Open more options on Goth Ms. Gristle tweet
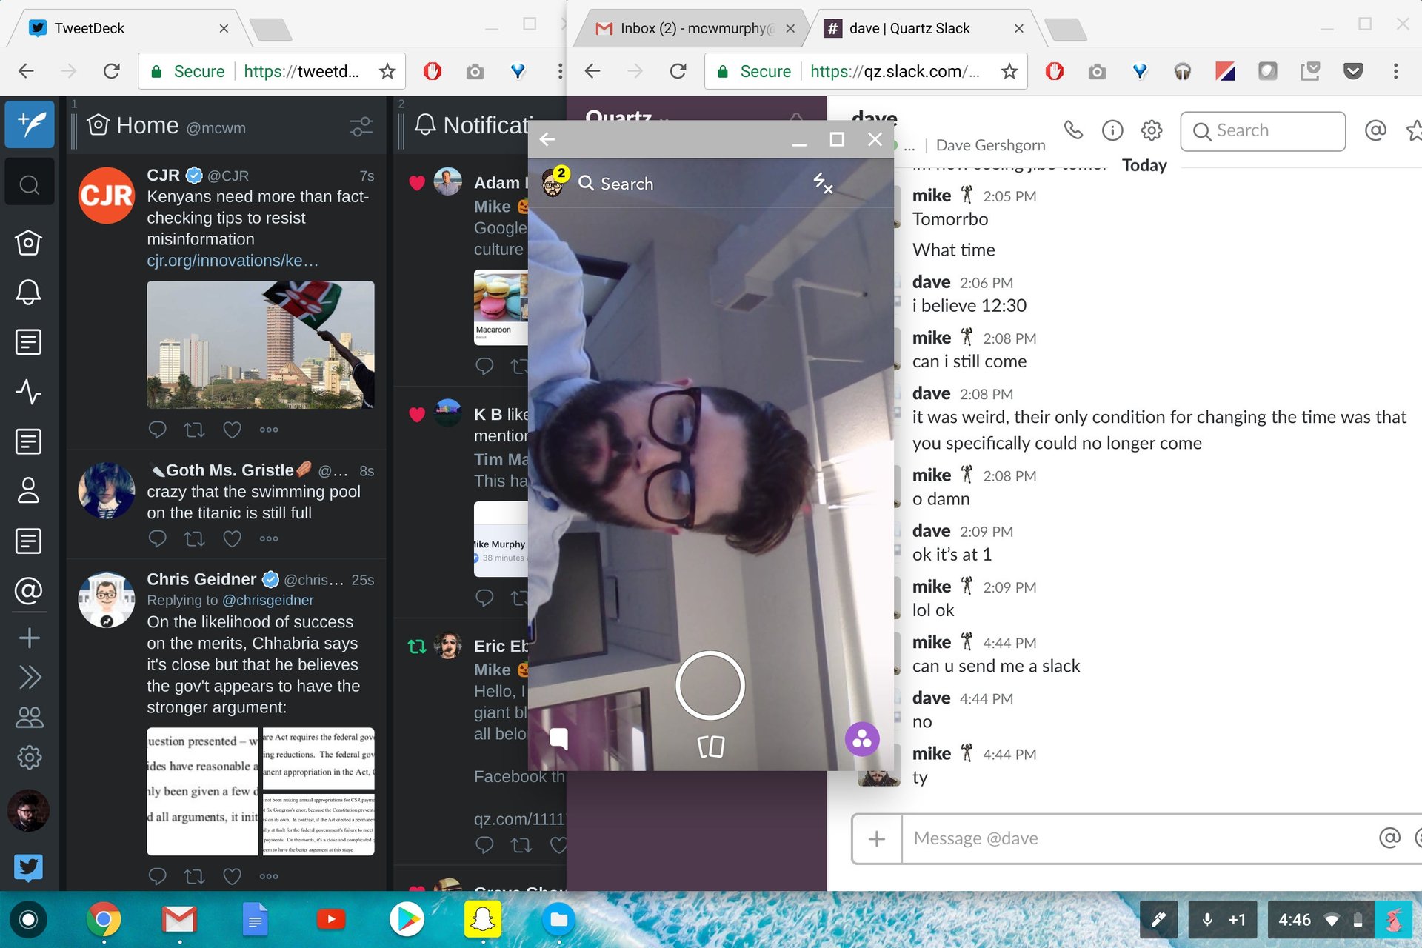This screenshot has height=948, width=1422. (x=269, y=538)
